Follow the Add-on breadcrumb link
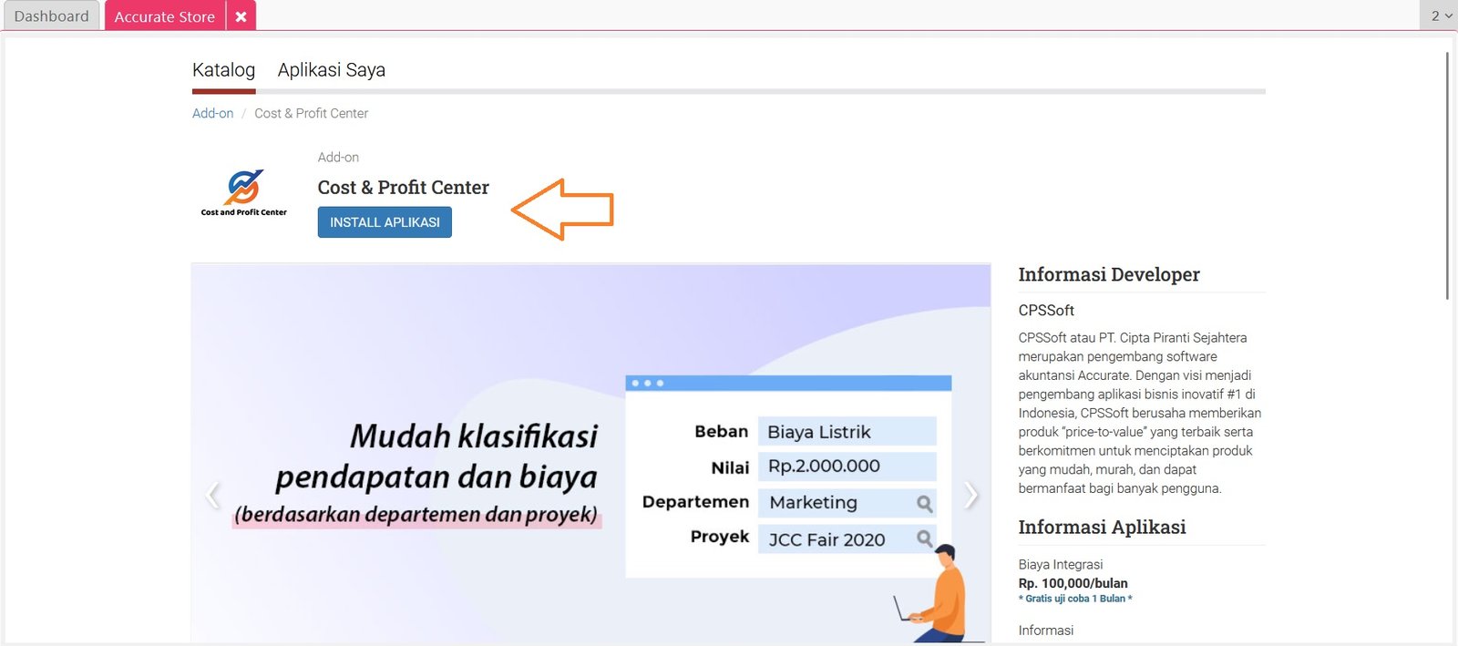This screenshot has height=646, width=1458. coord(212,113)
